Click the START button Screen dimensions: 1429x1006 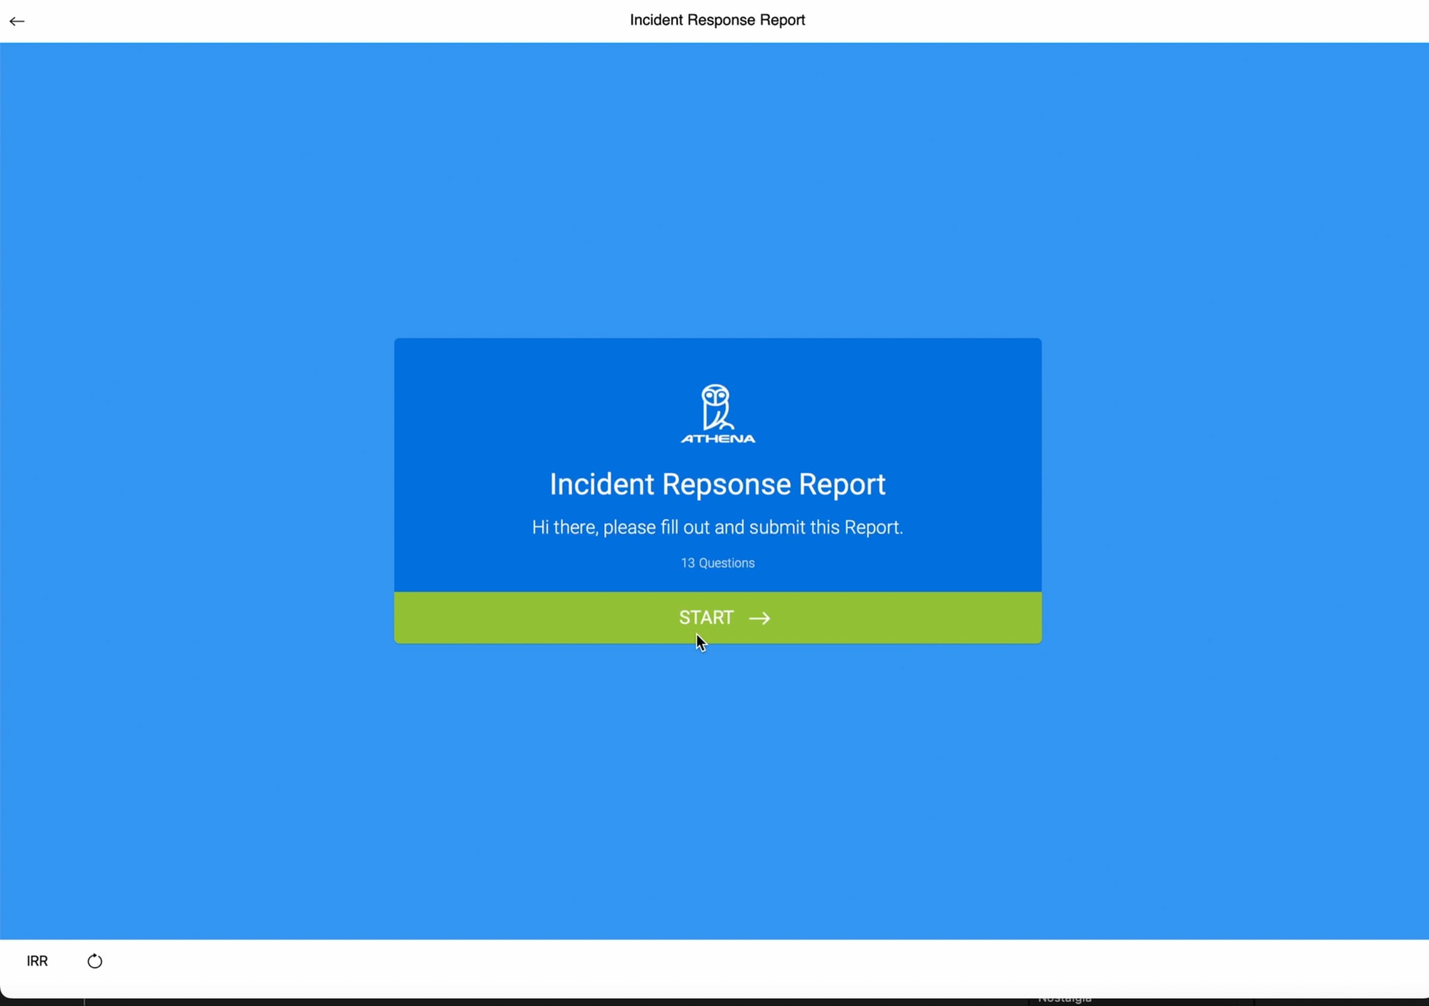[x=717, y=617]
